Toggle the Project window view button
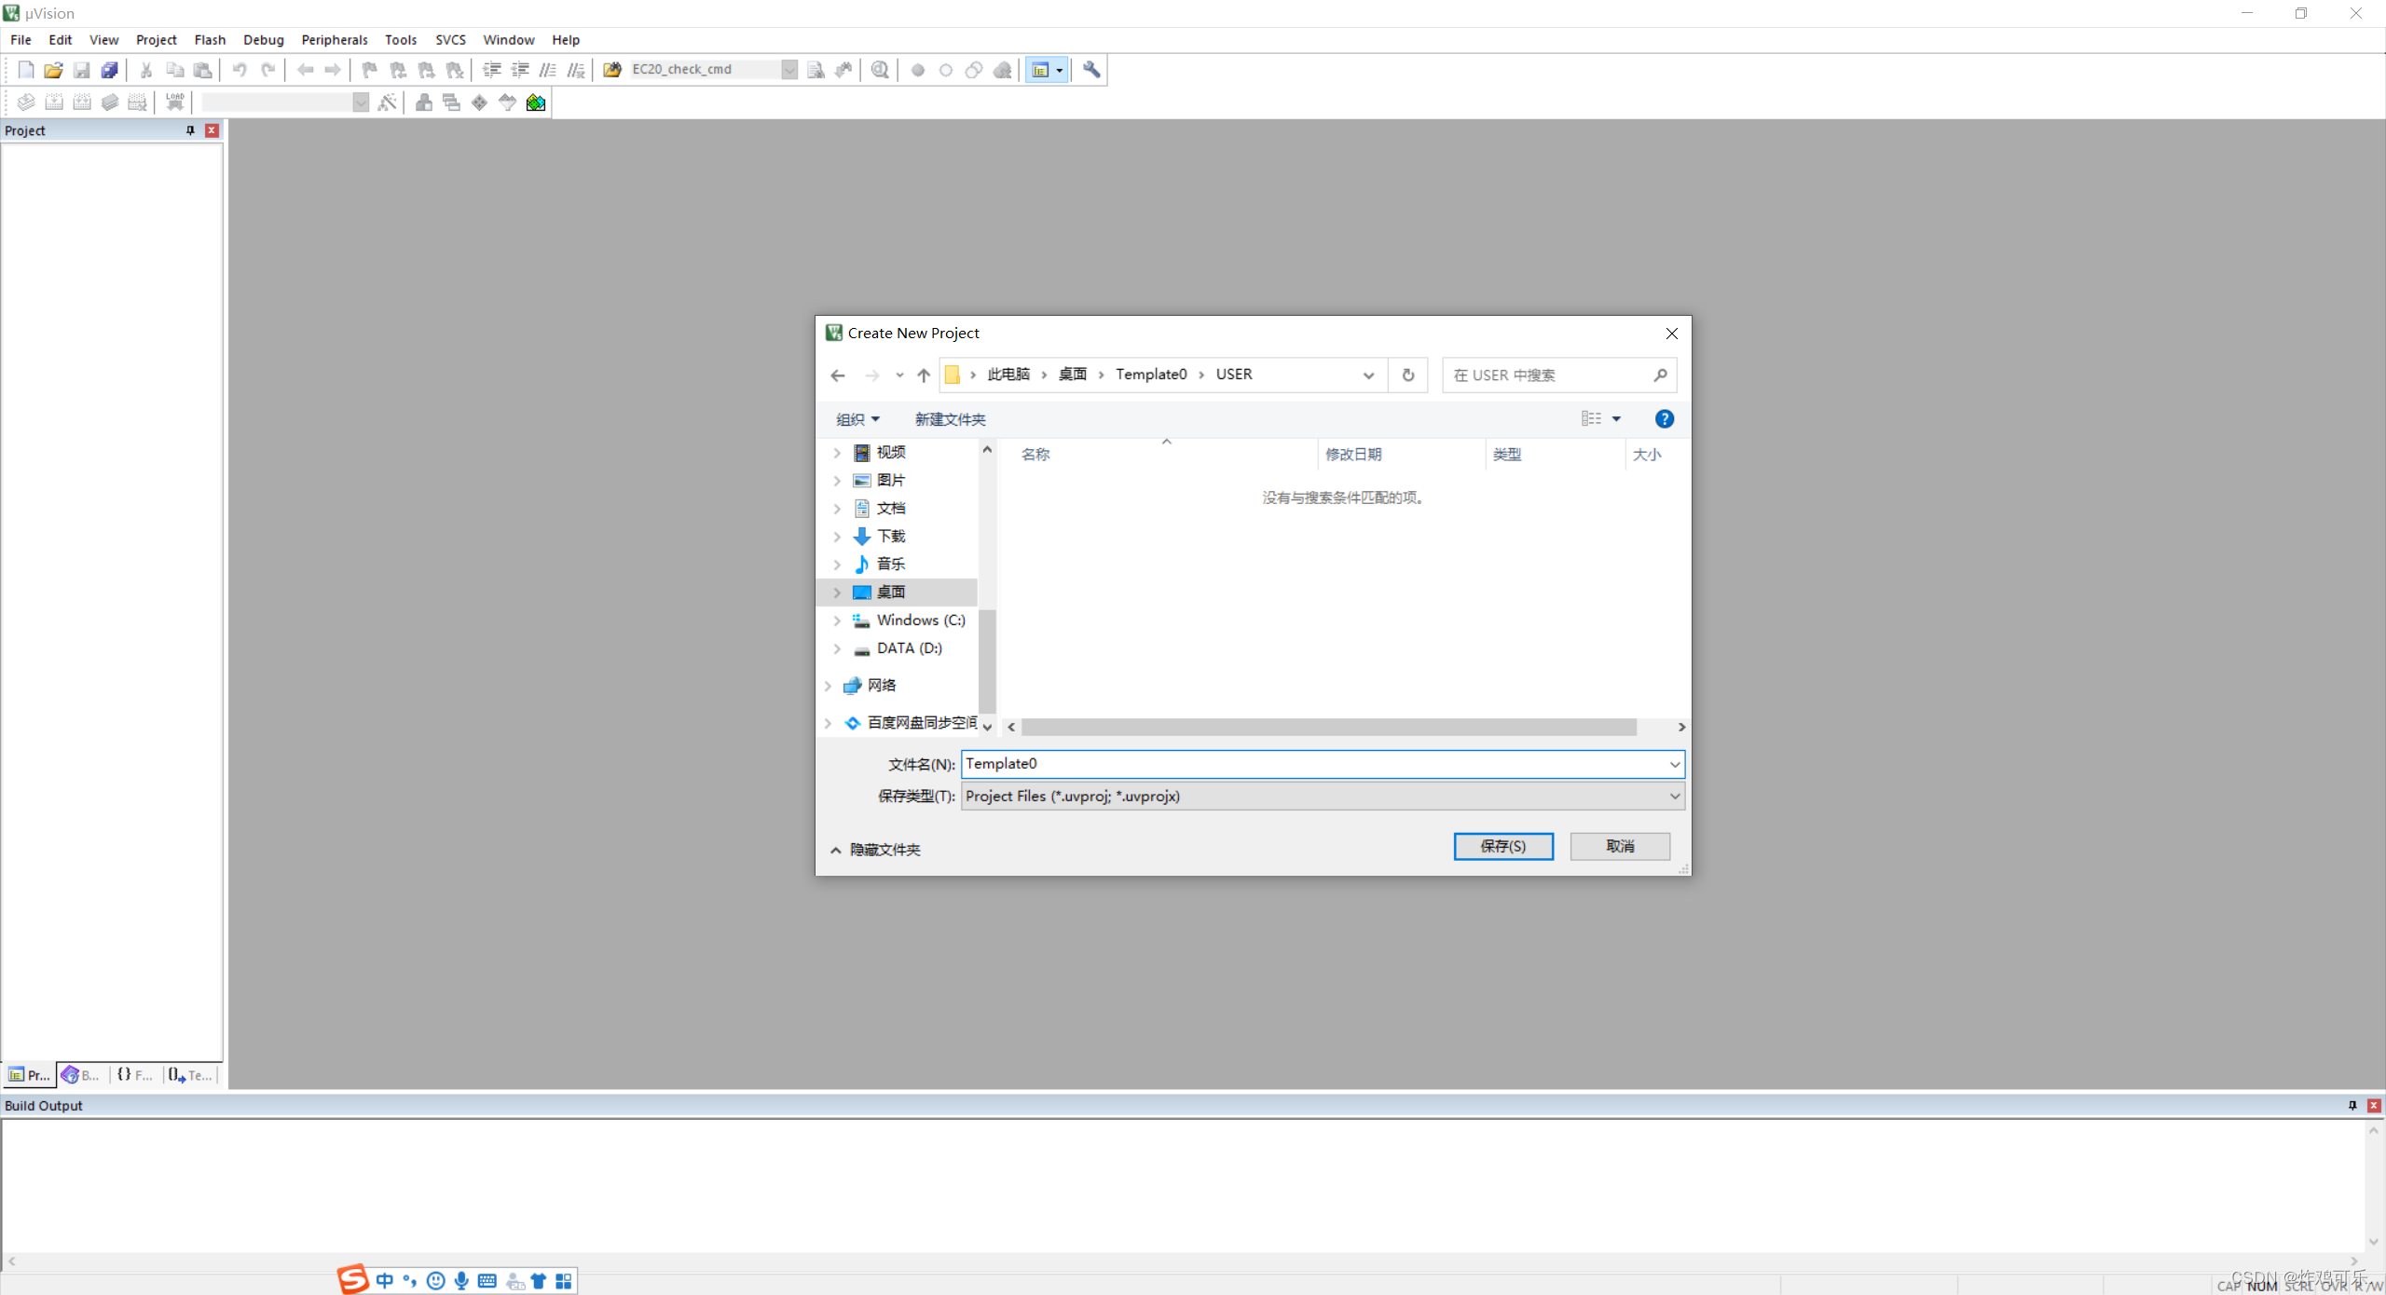2386x1295 pixels. tap(1040, 70)
